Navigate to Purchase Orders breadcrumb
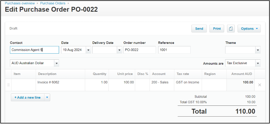 53,3
